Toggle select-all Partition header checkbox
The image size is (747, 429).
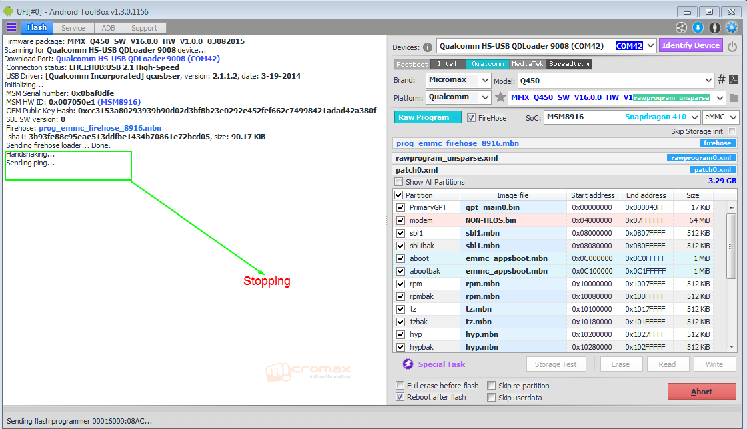pyautogui.click(x=399, y=195)
